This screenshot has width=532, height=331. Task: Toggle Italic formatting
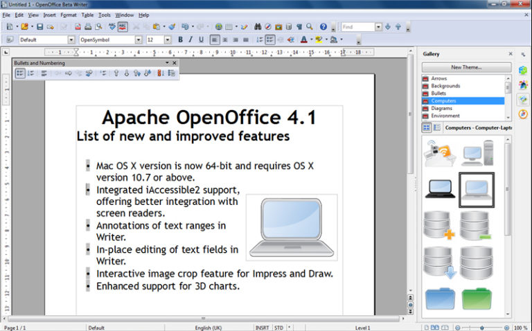pos(190,40)
